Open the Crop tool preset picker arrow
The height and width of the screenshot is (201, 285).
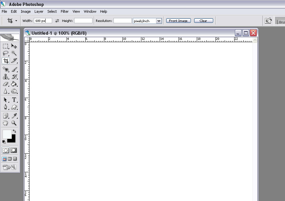pos(16,21)
